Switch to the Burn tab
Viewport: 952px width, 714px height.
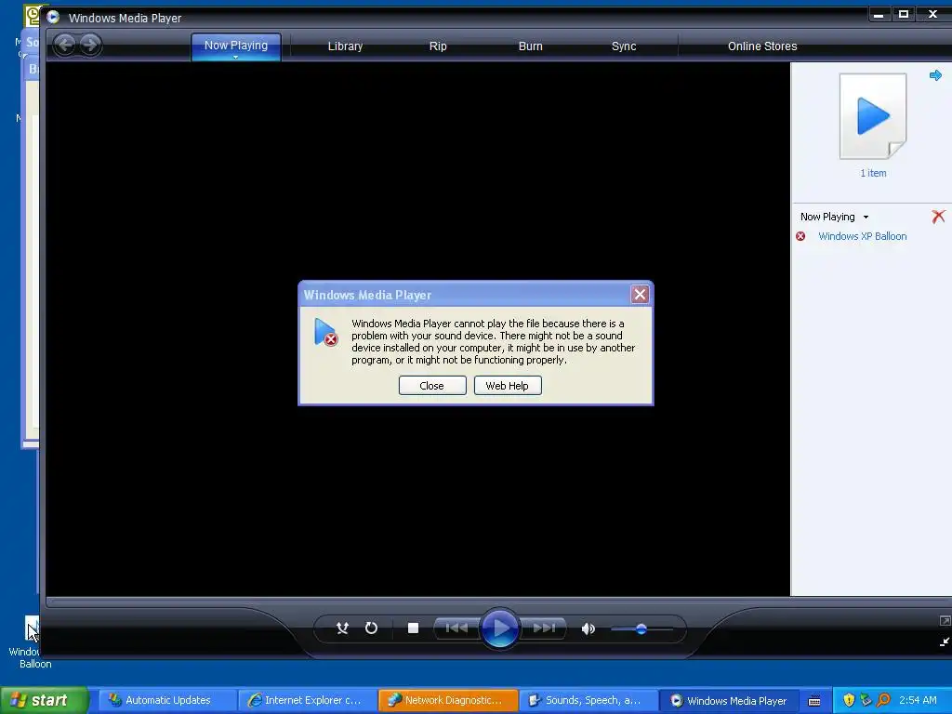tap(531, 46)
